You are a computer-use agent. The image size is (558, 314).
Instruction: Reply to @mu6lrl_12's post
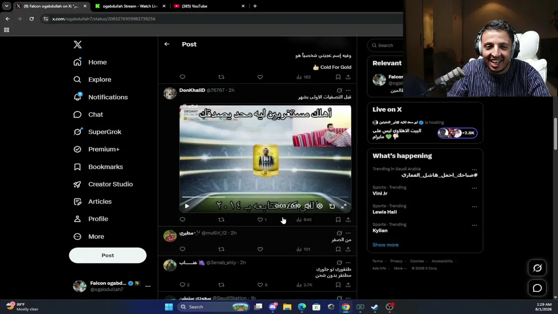pos(182,249)
